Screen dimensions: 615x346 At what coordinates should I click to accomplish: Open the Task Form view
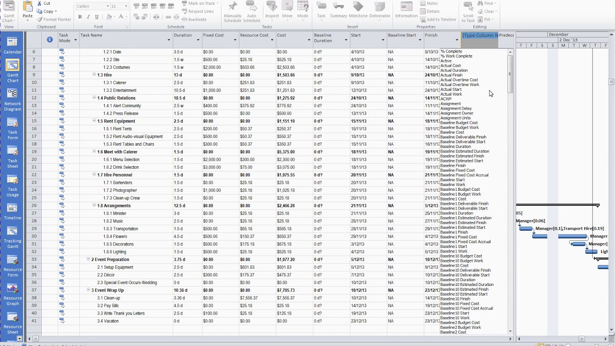click(x=12, y=129)
